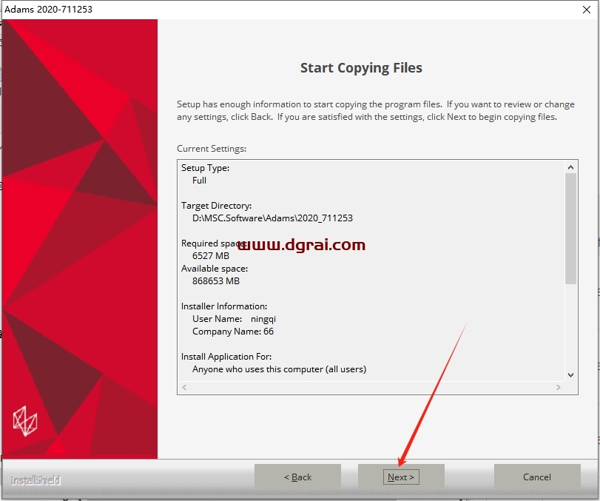This screenshot has height=501, width=600.
Task: Click the vertical scrollbar thumb in Current Settings
Action: pos(570,229)
